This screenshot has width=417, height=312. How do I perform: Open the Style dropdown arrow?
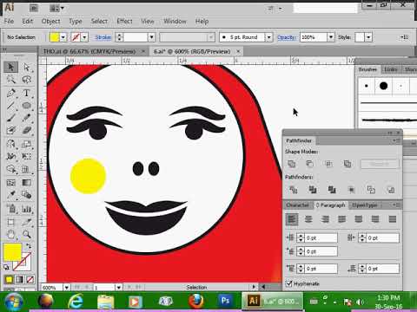click(368, 37)
